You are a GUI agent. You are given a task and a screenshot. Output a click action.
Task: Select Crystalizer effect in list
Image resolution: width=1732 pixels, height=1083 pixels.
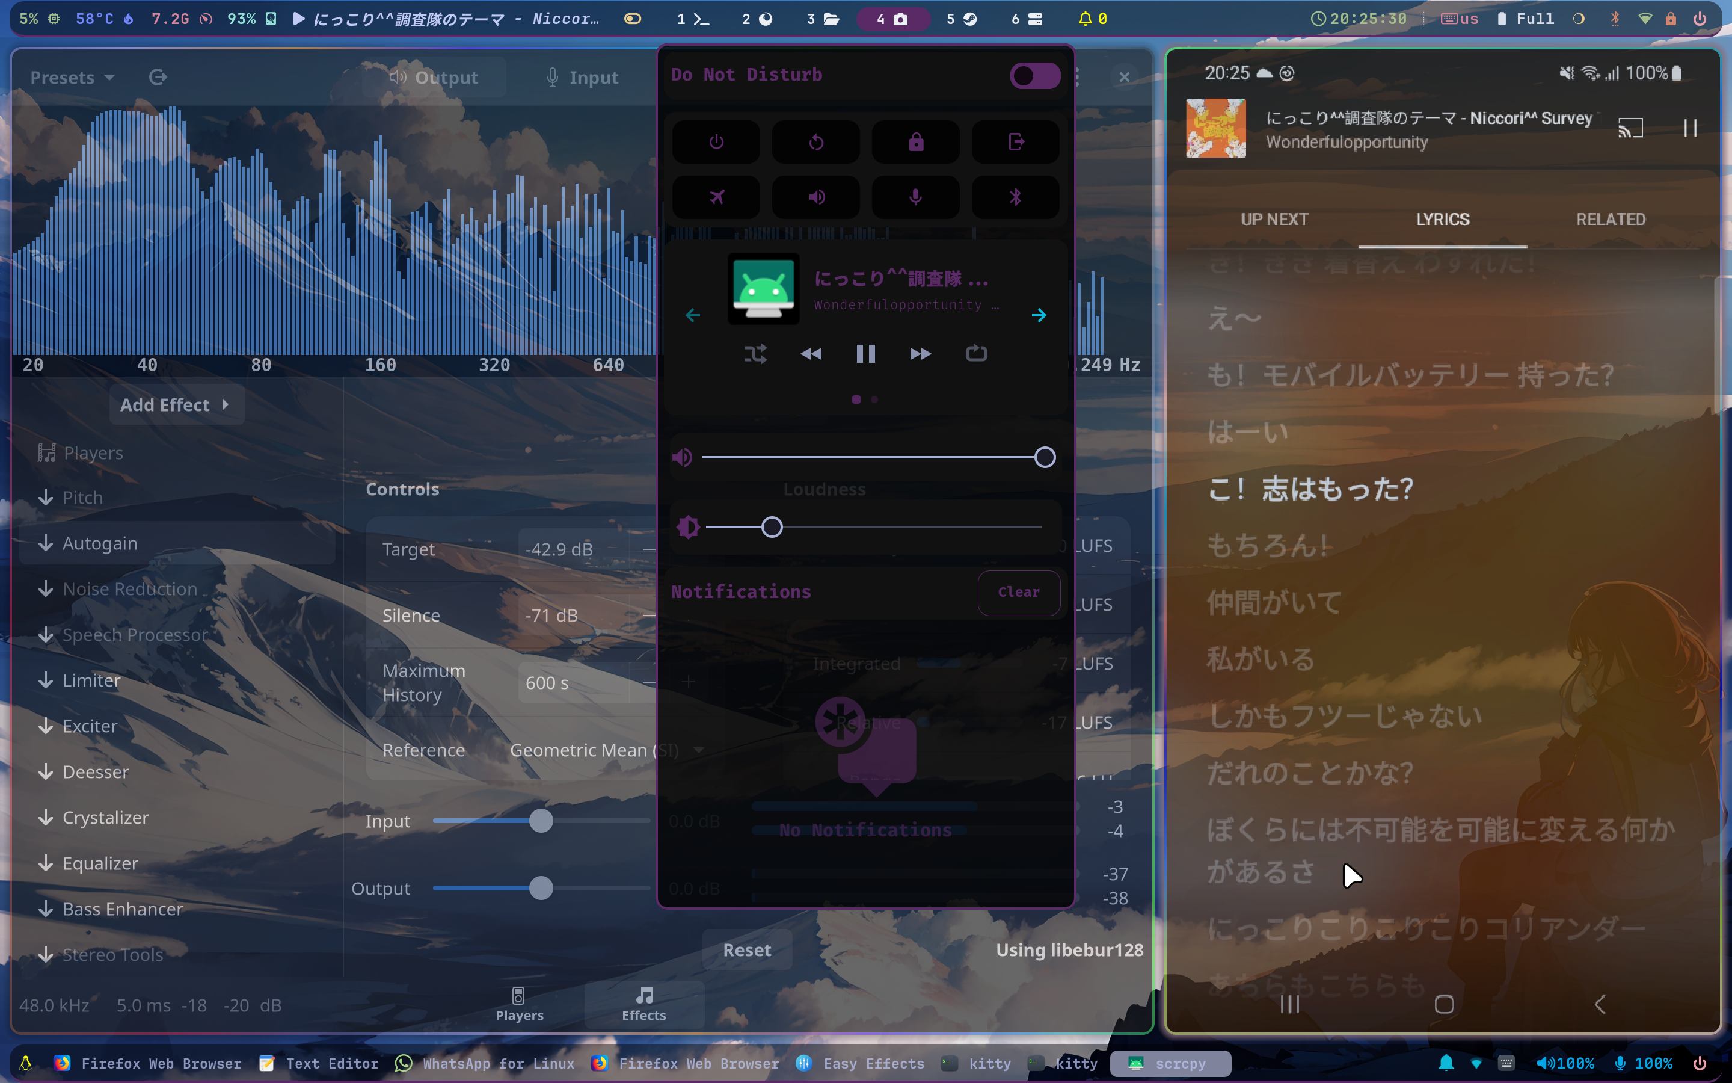click(176, 818)
